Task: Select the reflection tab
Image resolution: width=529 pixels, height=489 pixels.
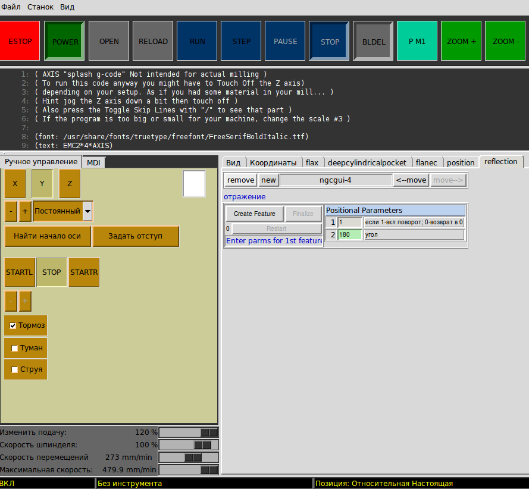Action: pyautogui.click(x=500, y=162)
